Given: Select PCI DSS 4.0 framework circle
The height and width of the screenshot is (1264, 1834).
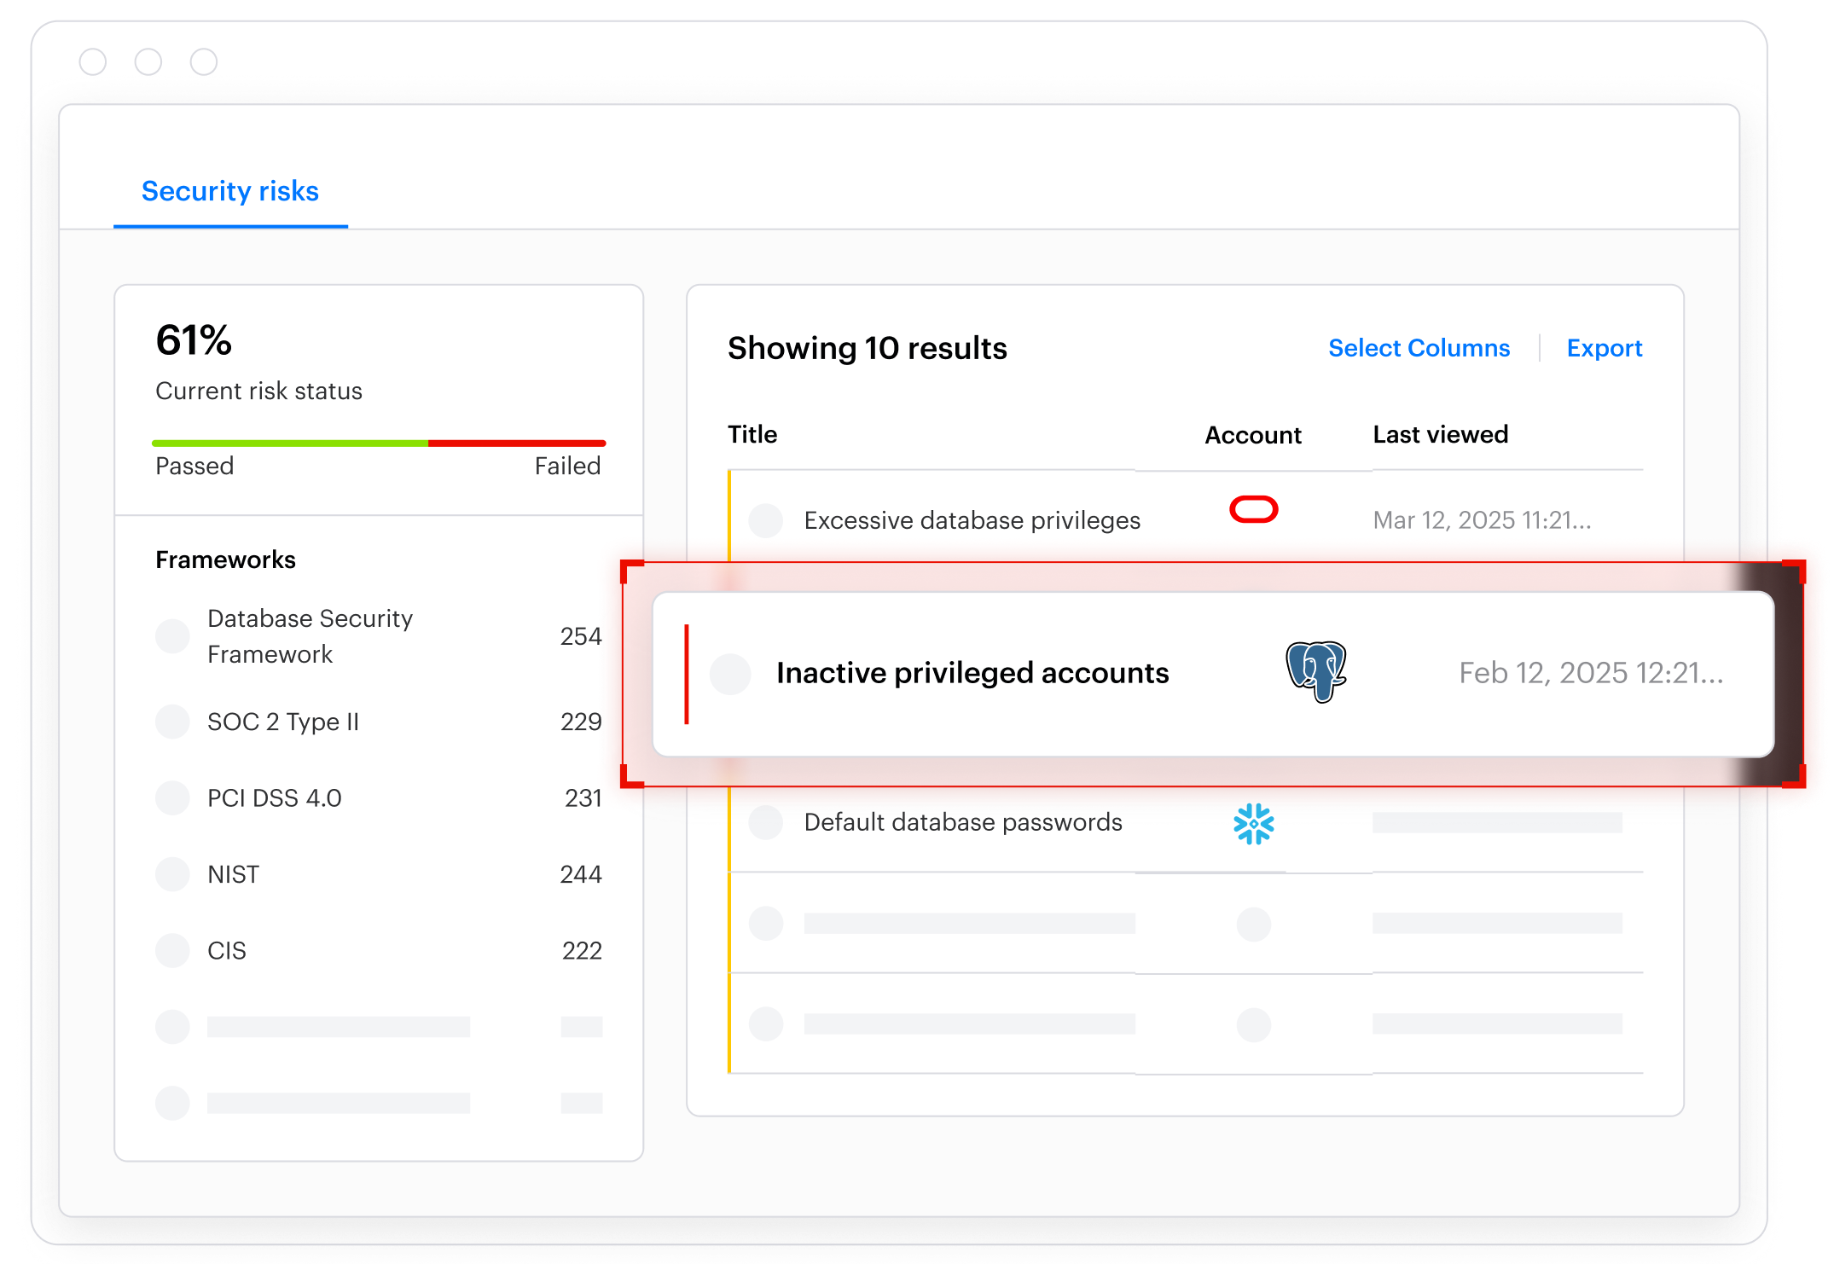Looking at the screenshot, I should point(172,798).
